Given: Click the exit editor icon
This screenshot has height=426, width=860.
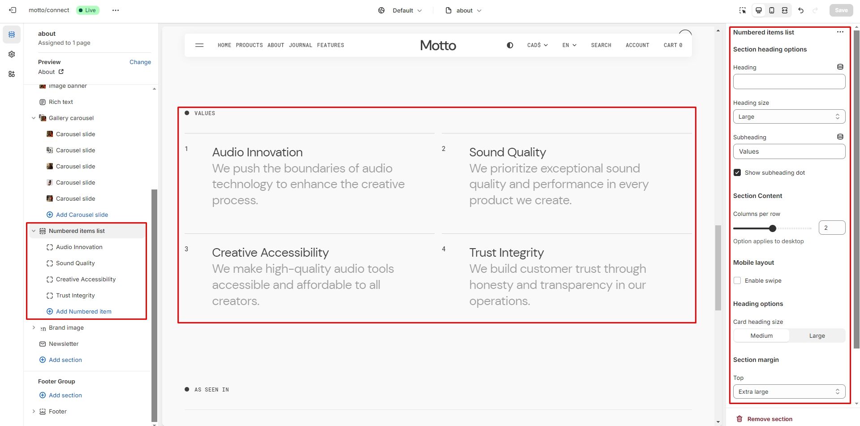Looking at the screenshot, I should pos(13,10).
